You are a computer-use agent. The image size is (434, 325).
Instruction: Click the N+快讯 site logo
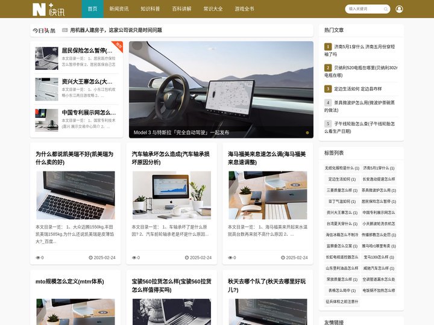[x=48, y=10]
